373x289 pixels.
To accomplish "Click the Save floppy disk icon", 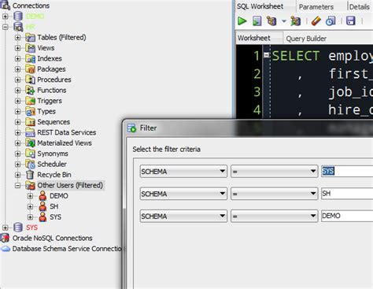I will click(350, 21).
